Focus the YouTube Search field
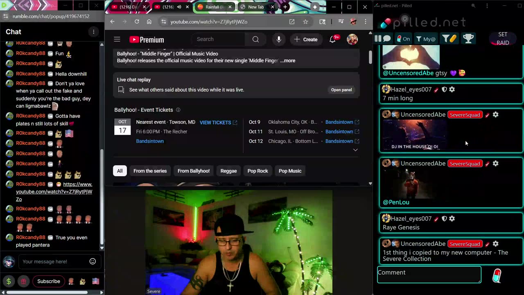 click(218, 39)
